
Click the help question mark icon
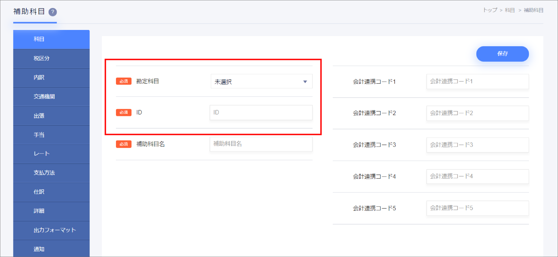tap(53, 12)
